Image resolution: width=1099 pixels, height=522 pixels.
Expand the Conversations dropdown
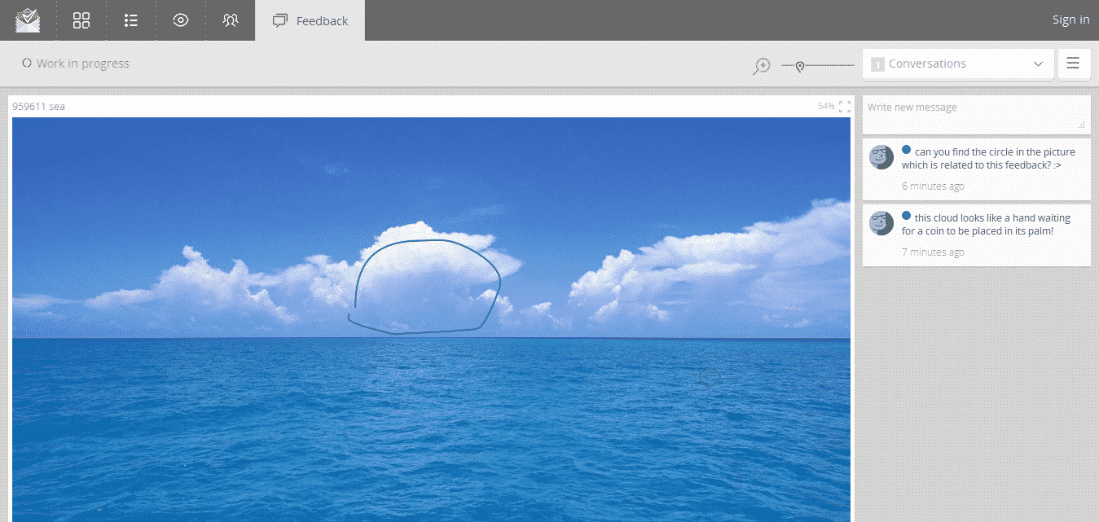tap(957, 64)
